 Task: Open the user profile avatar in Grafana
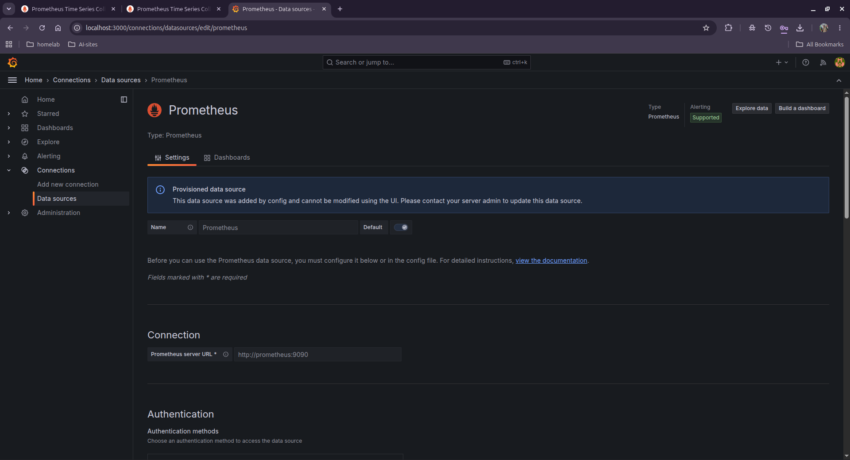839,62
